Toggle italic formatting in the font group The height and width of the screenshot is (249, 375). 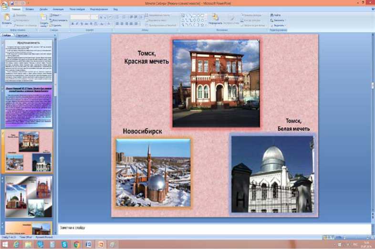pos(77,23)
